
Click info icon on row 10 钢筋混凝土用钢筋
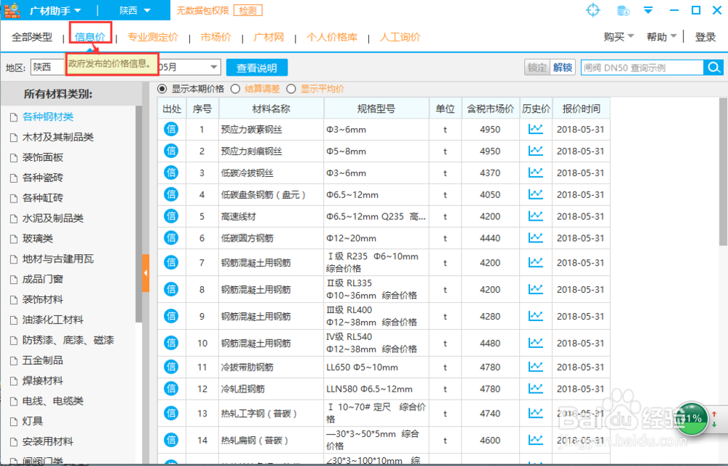(x=171, y=343)
